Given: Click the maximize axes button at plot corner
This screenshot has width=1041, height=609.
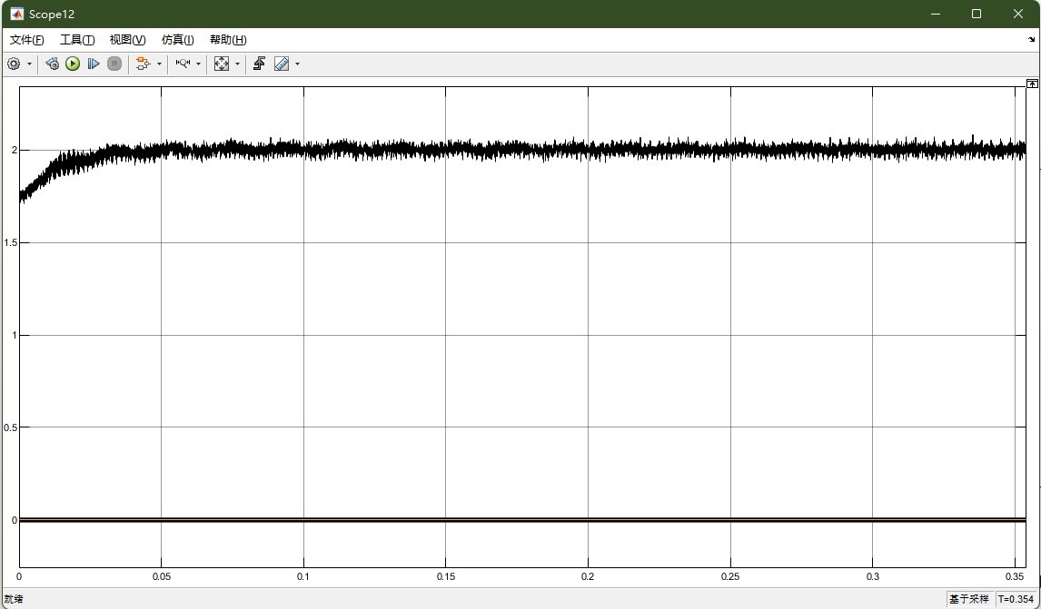Looking at the screenshot, I should (x=1032, y=83).
